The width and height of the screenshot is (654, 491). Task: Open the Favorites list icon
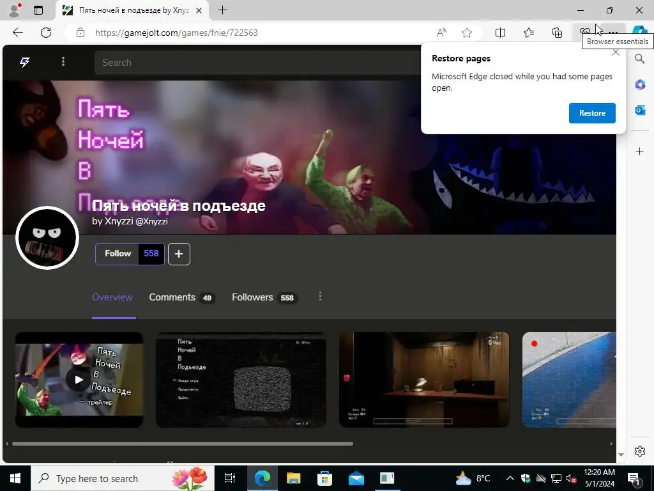click(x=528, y=33)
